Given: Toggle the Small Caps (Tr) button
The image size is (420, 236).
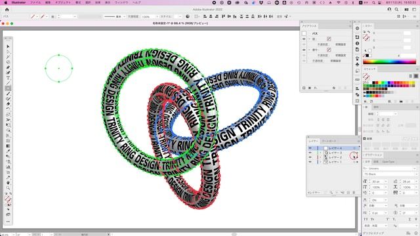Looking at the screenshot, I should (x=372, y=219).
